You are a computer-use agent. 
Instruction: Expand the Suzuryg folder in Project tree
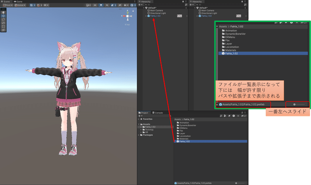click(141, 130)
